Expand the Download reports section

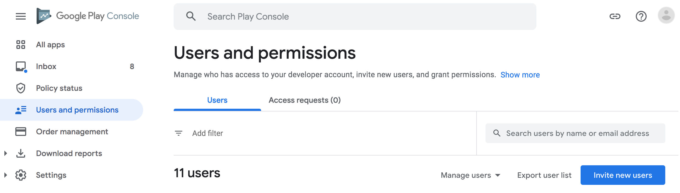(5, 153)
